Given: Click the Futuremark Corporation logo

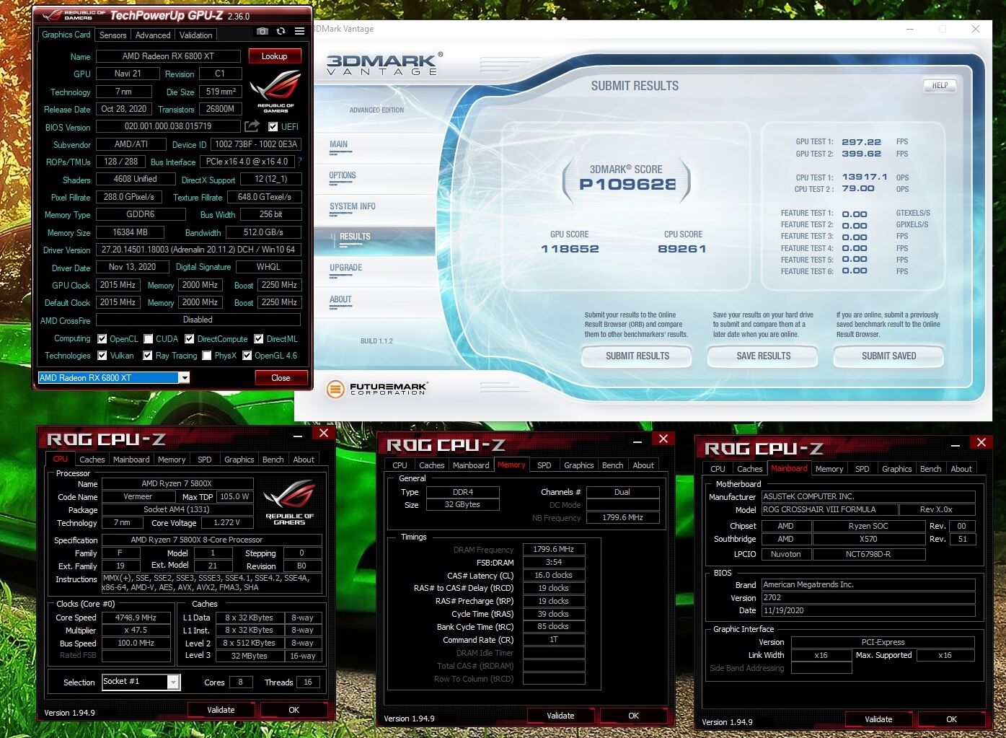Looking at the screenshot, I should 376,389.
